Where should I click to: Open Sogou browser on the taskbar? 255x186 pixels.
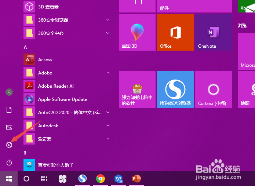click(x=83, y=179)
